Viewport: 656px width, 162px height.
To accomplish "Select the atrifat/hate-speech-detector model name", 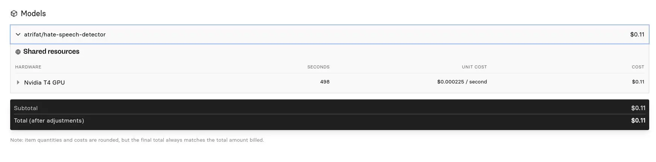I will pyautogui.click(x=65, y=34).
